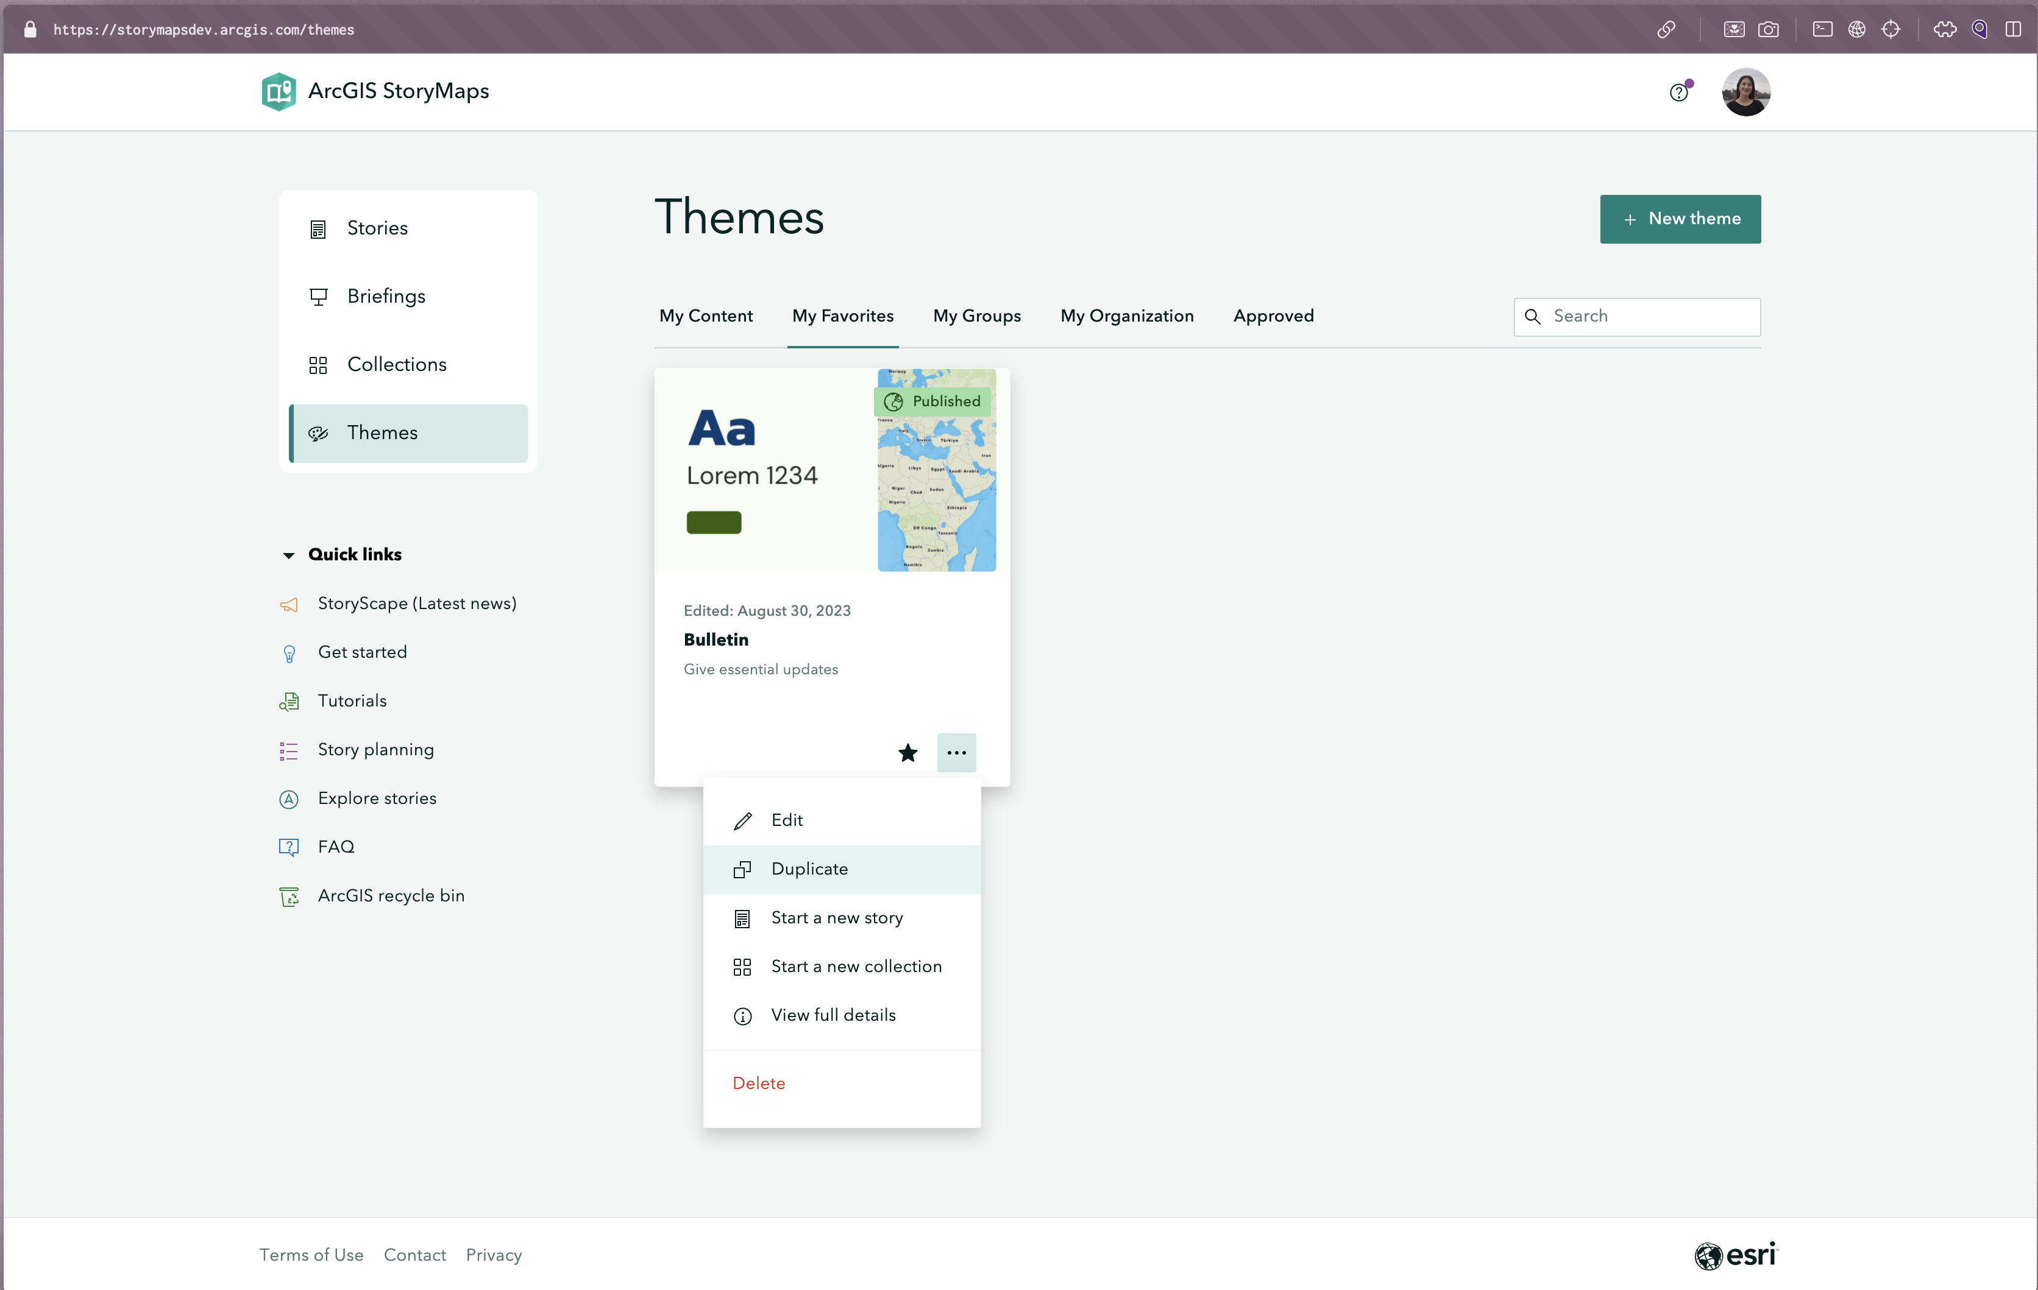Image resolution: width=2038 pixels, height=1290 pixels.
Task: Open the Approved themes tab
Action: pyautogui.click(x=1273, y=315)
